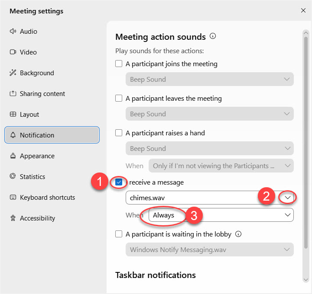
Task: Click the Statistics icon in sidebar
Action: pos(13,177)
